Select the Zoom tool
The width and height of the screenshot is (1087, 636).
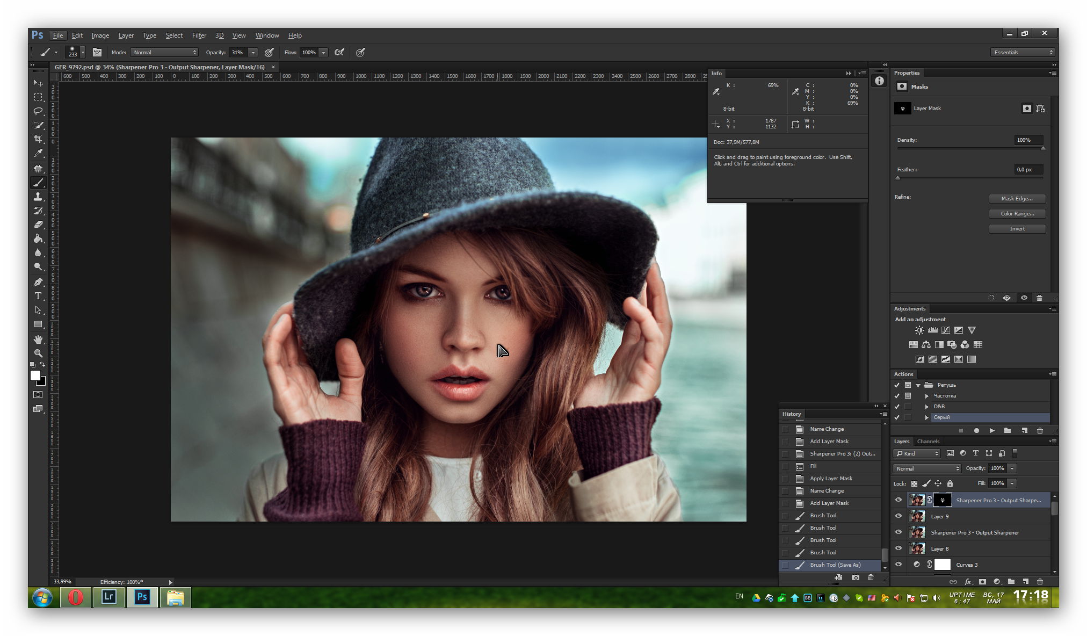click(x=38, y=353)
